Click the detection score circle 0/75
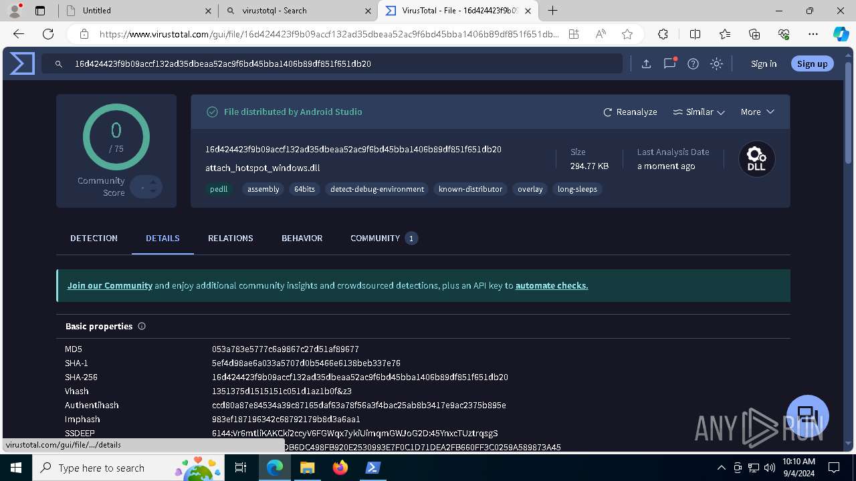 (x=116, y=137)
